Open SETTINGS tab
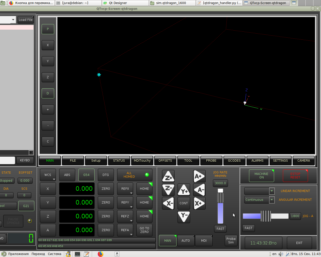Image resolution: width=321 pixels, height=257 pixels. (281, 161)
